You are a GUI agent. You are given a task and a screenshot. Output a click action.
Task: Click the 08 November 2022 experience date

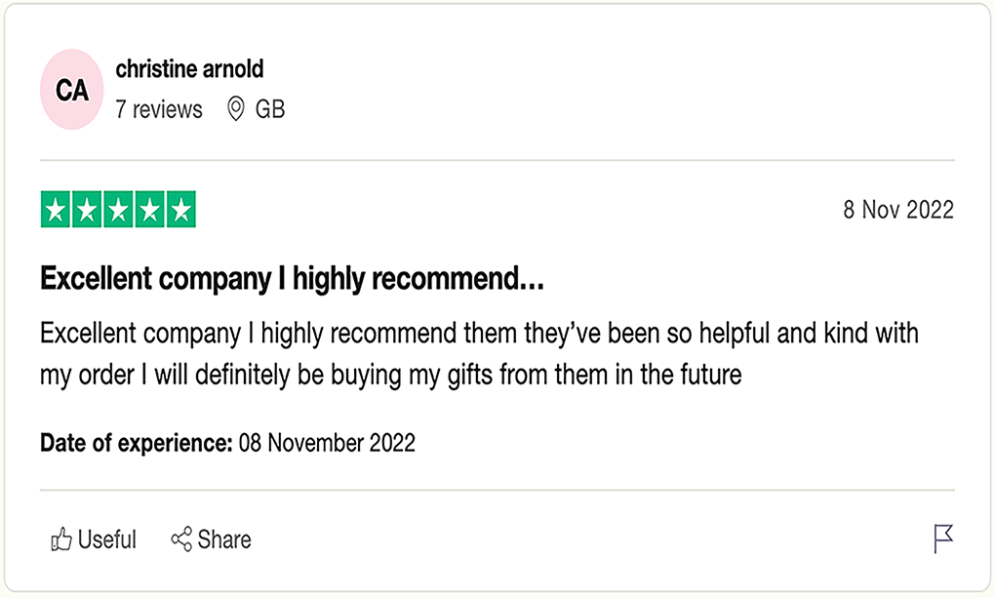point(327,443)
